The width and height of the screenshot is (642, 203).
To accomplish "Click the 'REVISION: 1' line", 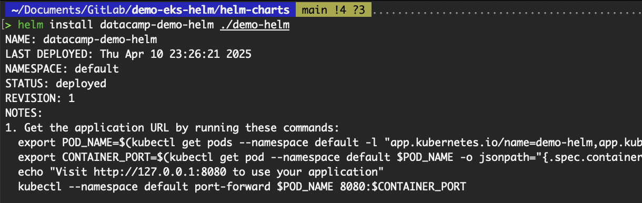I will coord(40,98).
